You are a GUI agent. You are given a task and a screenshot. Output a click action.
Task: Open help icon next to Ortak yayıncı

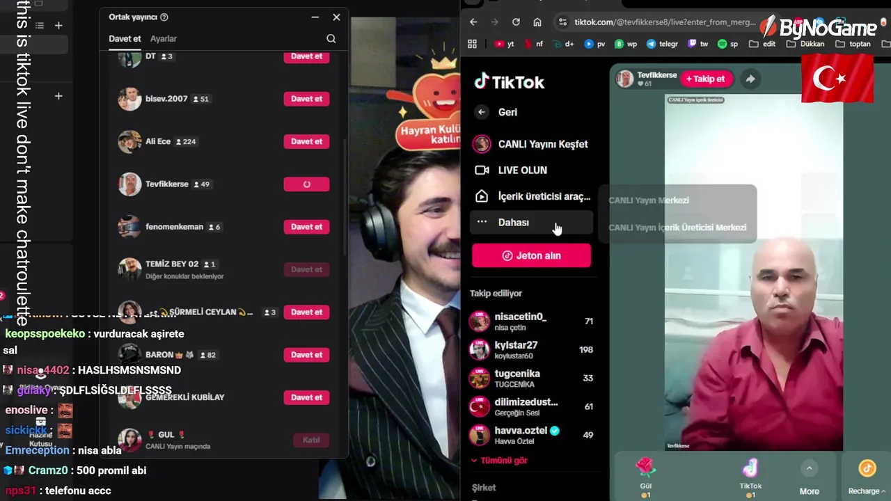164,17
